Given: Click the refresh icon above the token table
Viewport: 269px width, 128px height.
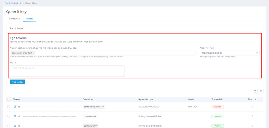Looking at the screenshot, I should point(255,91).
